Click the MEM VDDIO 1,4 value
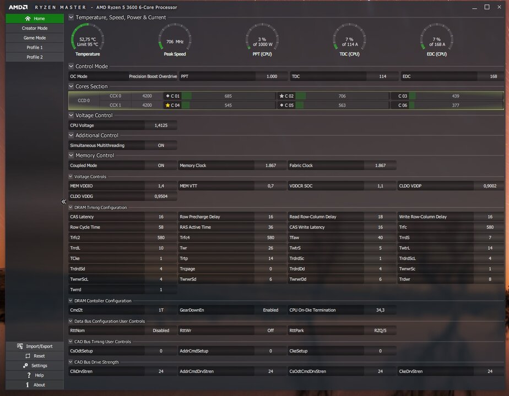The image size is (509, 396). 161,186
